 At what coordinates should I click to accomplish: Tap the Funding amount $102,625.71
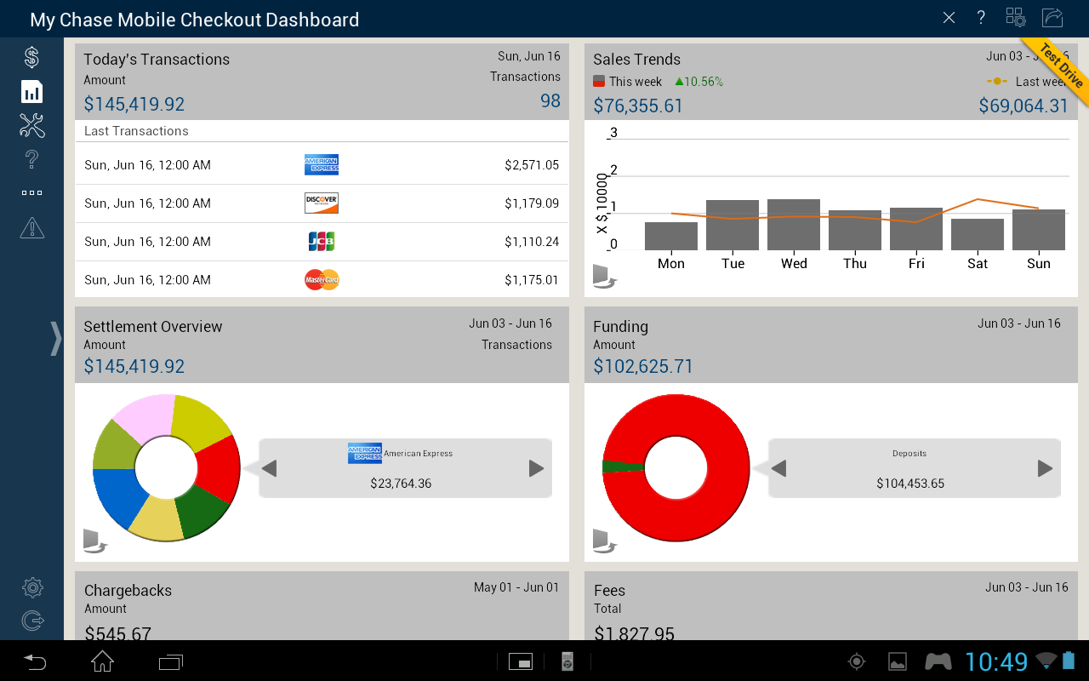click(643, 366)
